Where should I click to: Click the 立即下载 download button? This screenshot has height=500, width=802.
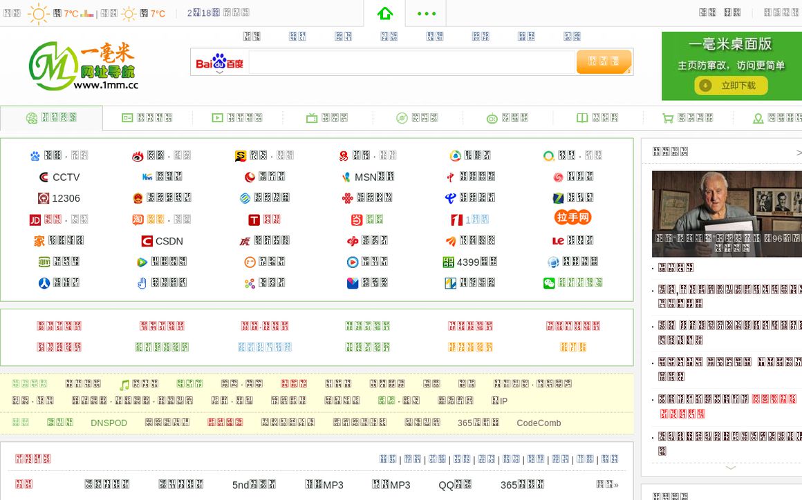click(731, 86)
